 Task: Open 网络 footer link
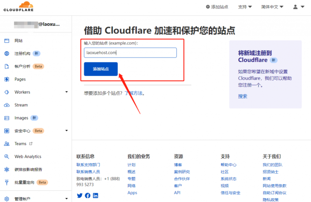click(131, 186)
